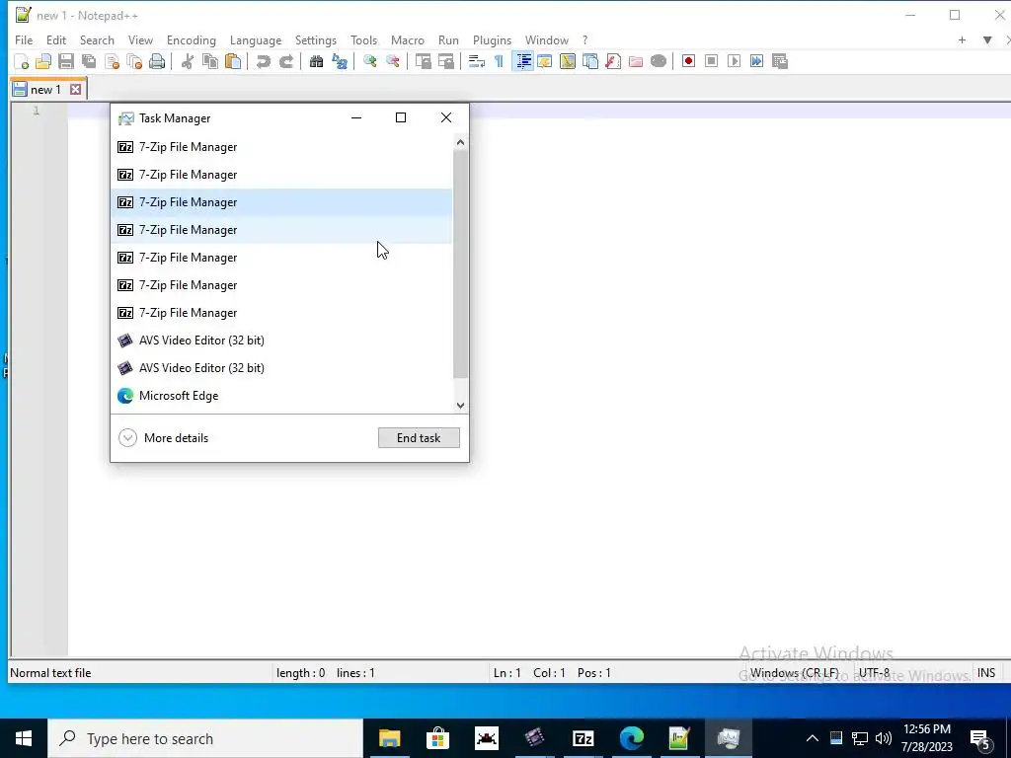The height and width of the screenshot is (758, 1011).
Task: Click the taskbar search box
Action: point(205,738)
